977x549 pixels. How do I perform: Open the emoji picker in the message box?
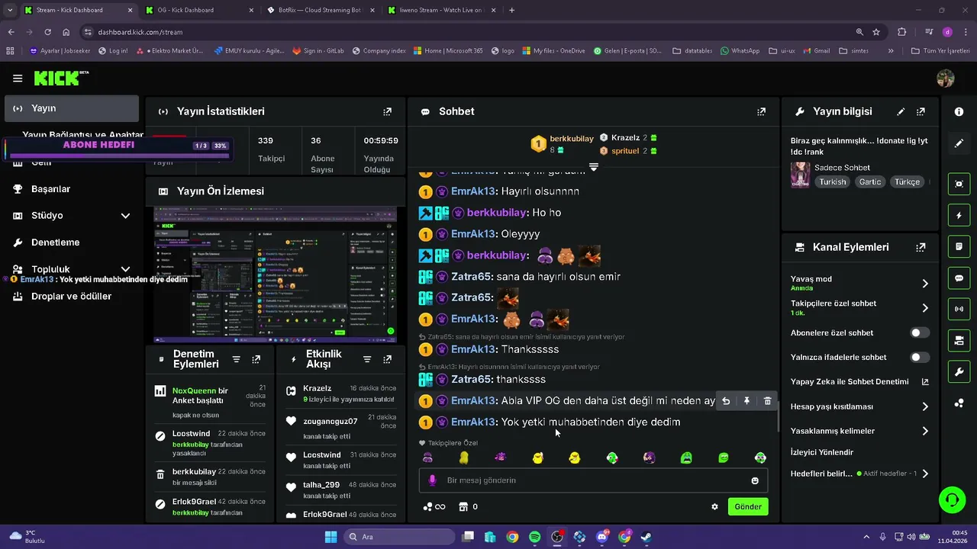(755, 480)
